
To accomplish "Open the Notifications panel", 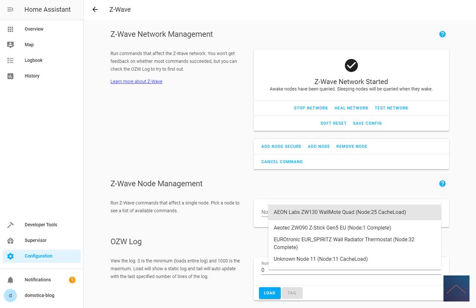I will 42,280.
